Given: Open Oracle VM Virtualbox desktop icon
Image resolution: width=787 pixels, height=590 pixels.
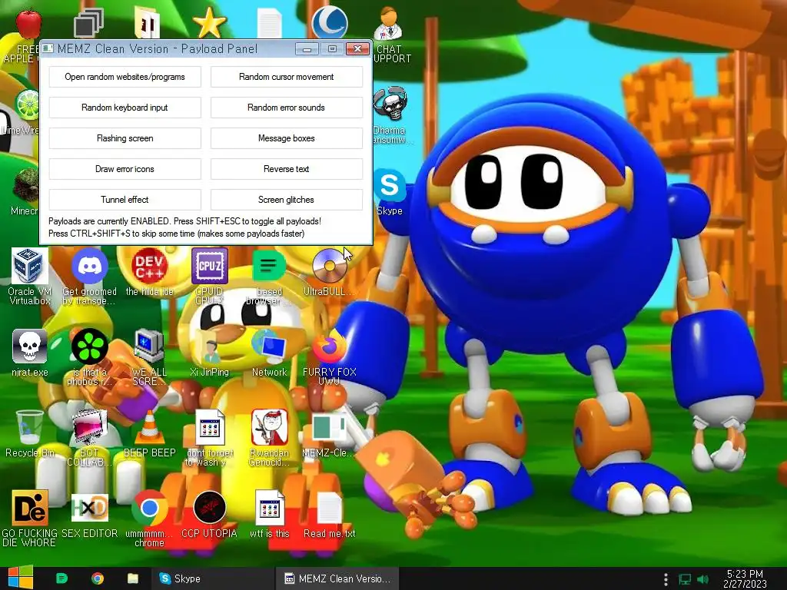Looking at the screenshot, I should 30,266.
